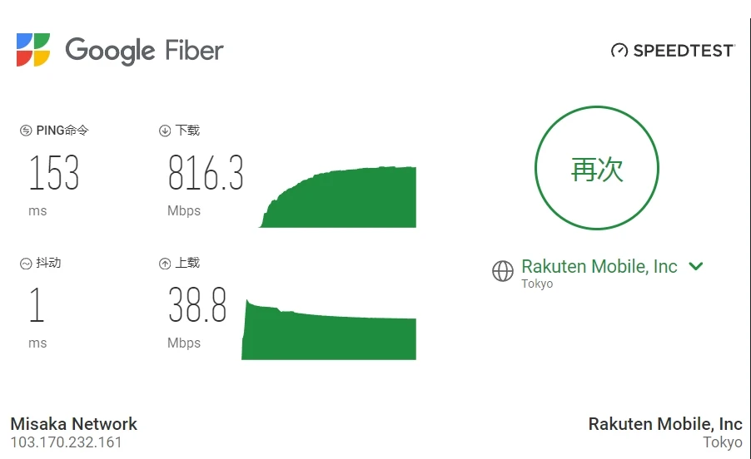751x459 pixels.
Task: Click the download speed green graph
Action: pos(338,196)
